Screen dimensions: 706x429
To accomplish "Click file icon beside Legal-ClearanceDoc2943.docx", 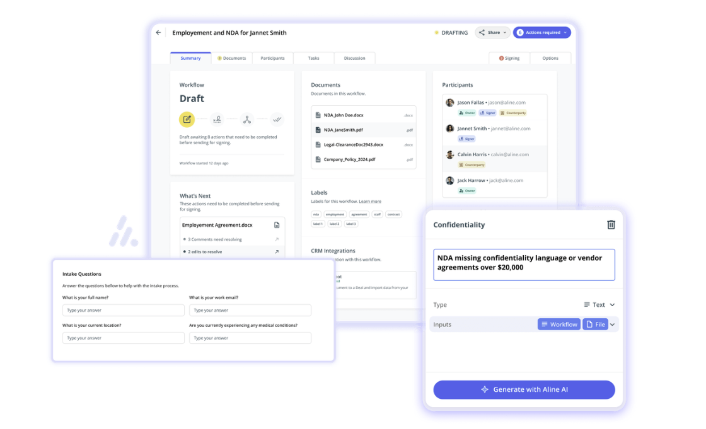I will tap(318, 144).
